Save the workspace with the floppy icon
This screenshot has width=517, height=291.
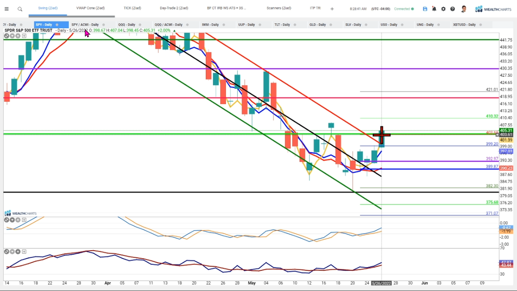click(x=425, y=9)
